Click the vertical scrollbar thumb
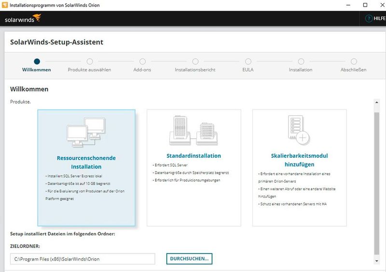 point(377,184)
